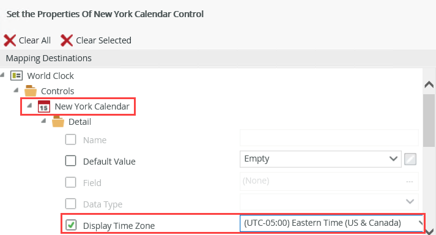Click the Clear Selected text button

click(104, 40)
